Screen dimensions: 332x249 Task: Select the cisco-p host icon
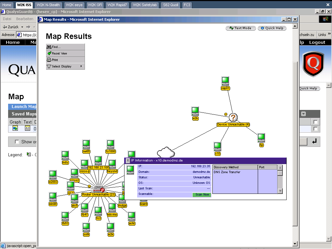coord(84,164)
